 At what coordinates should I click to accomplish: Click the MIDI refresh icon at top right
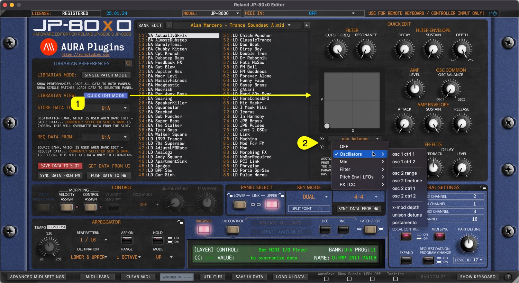[x=494, y=13]
